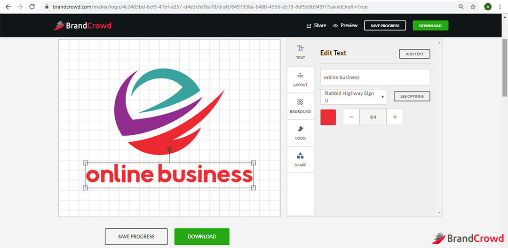
Task: Click the BrandCrowd logo in header
Action: click(83, 25)
